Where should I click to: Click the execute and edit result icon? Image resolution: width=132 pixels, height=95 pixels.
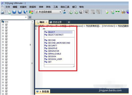(25, 12)
